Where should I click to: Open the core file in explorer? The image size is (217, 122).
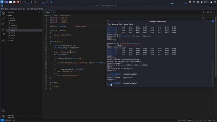pyautogui.click(x=12, y=23)
